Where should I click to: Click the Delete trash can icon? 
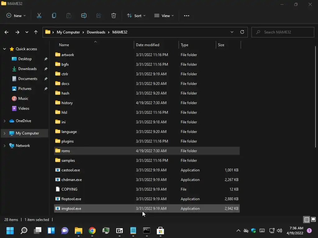click(x=114, y=15)
